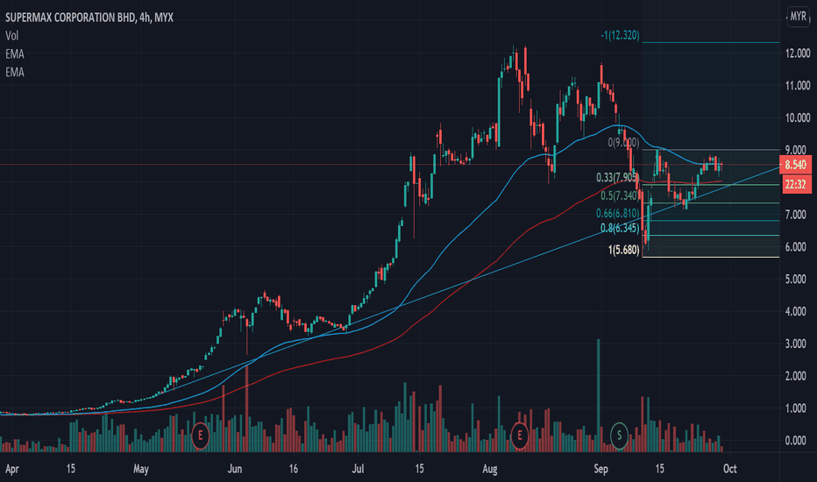Viewport: 817px width, 482px height.
Task: Click the 16 date label on time axis
Action: click(x=294, y=469)
